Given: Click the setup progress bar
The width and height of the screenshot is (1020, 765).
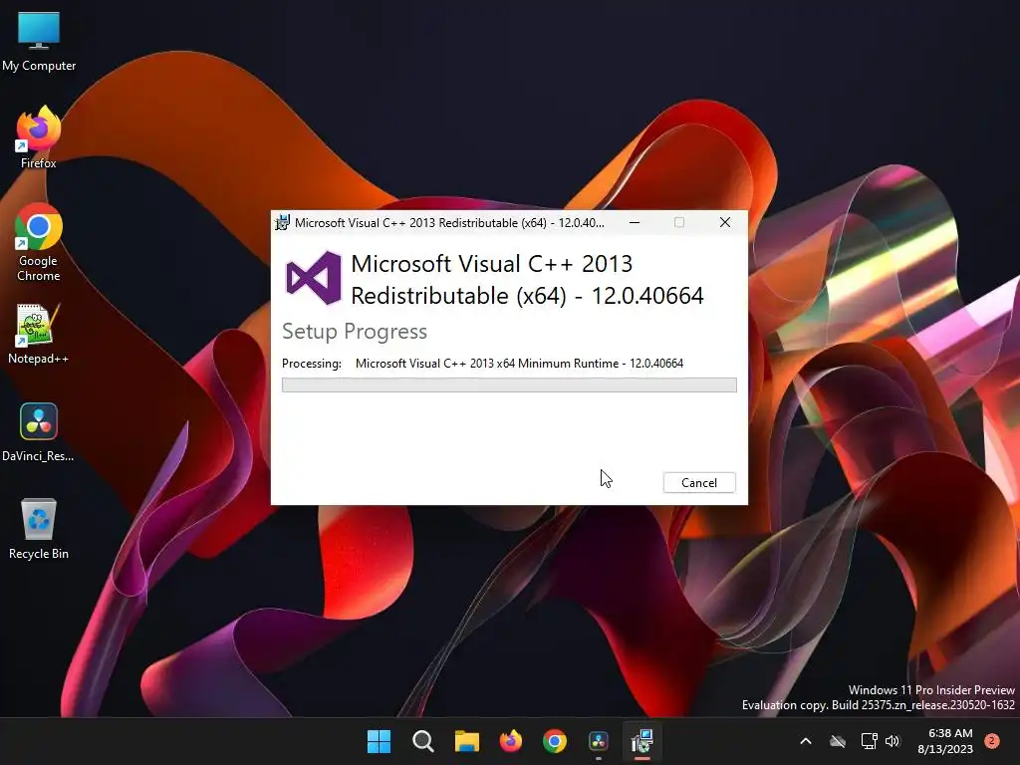Looking at the screenshot, I should coord(509,385).
